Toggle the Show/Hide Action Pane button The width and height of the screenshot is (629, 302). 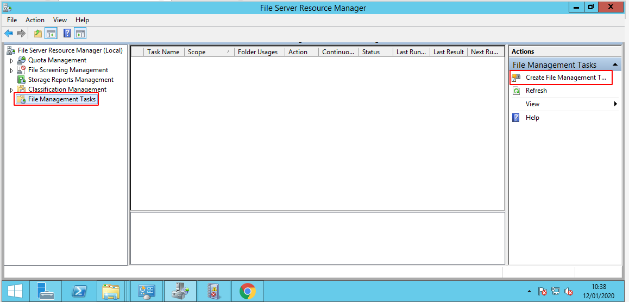(x=80, y=34)
